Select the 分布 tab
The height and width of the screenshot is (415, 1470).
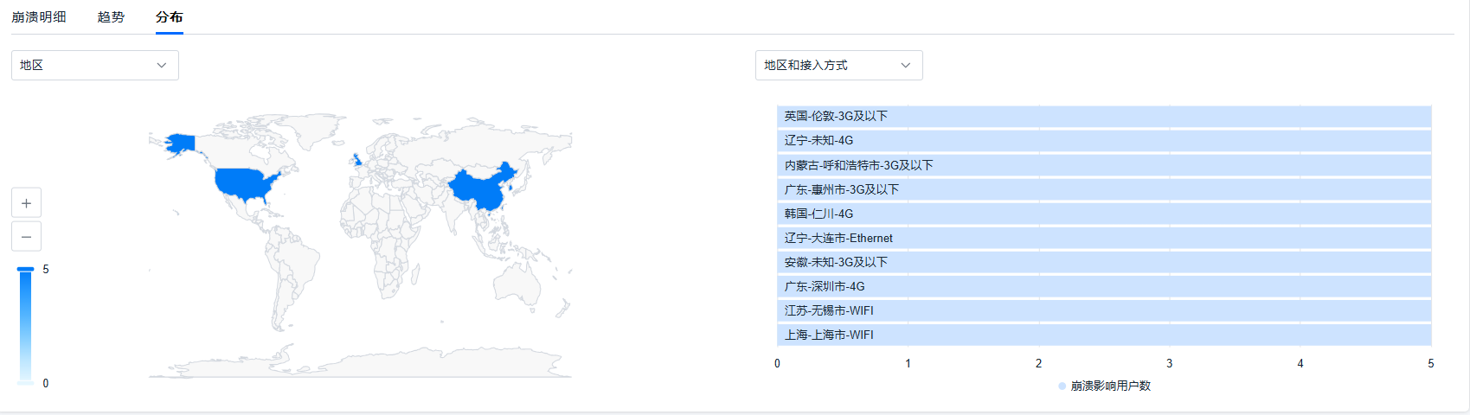[169, 17]
